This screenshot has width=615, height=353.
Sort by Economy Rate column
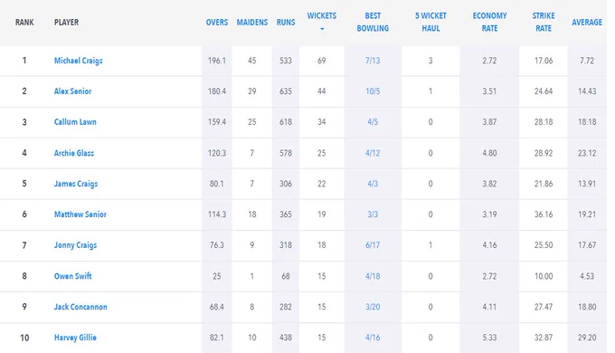pos(489,22)
